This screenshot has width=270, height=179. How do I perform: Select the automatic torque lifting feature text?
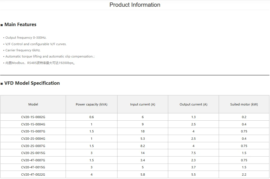(50, 56)
